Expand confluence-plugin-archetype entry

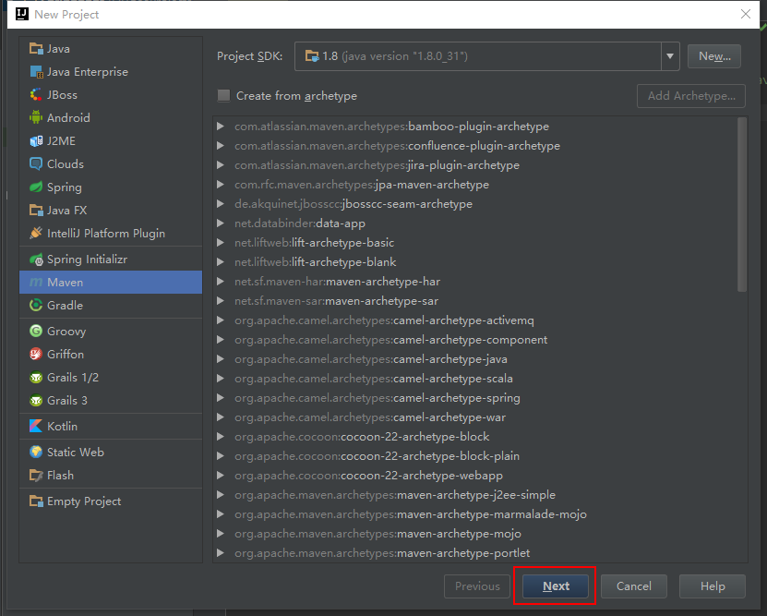(221, 146)
